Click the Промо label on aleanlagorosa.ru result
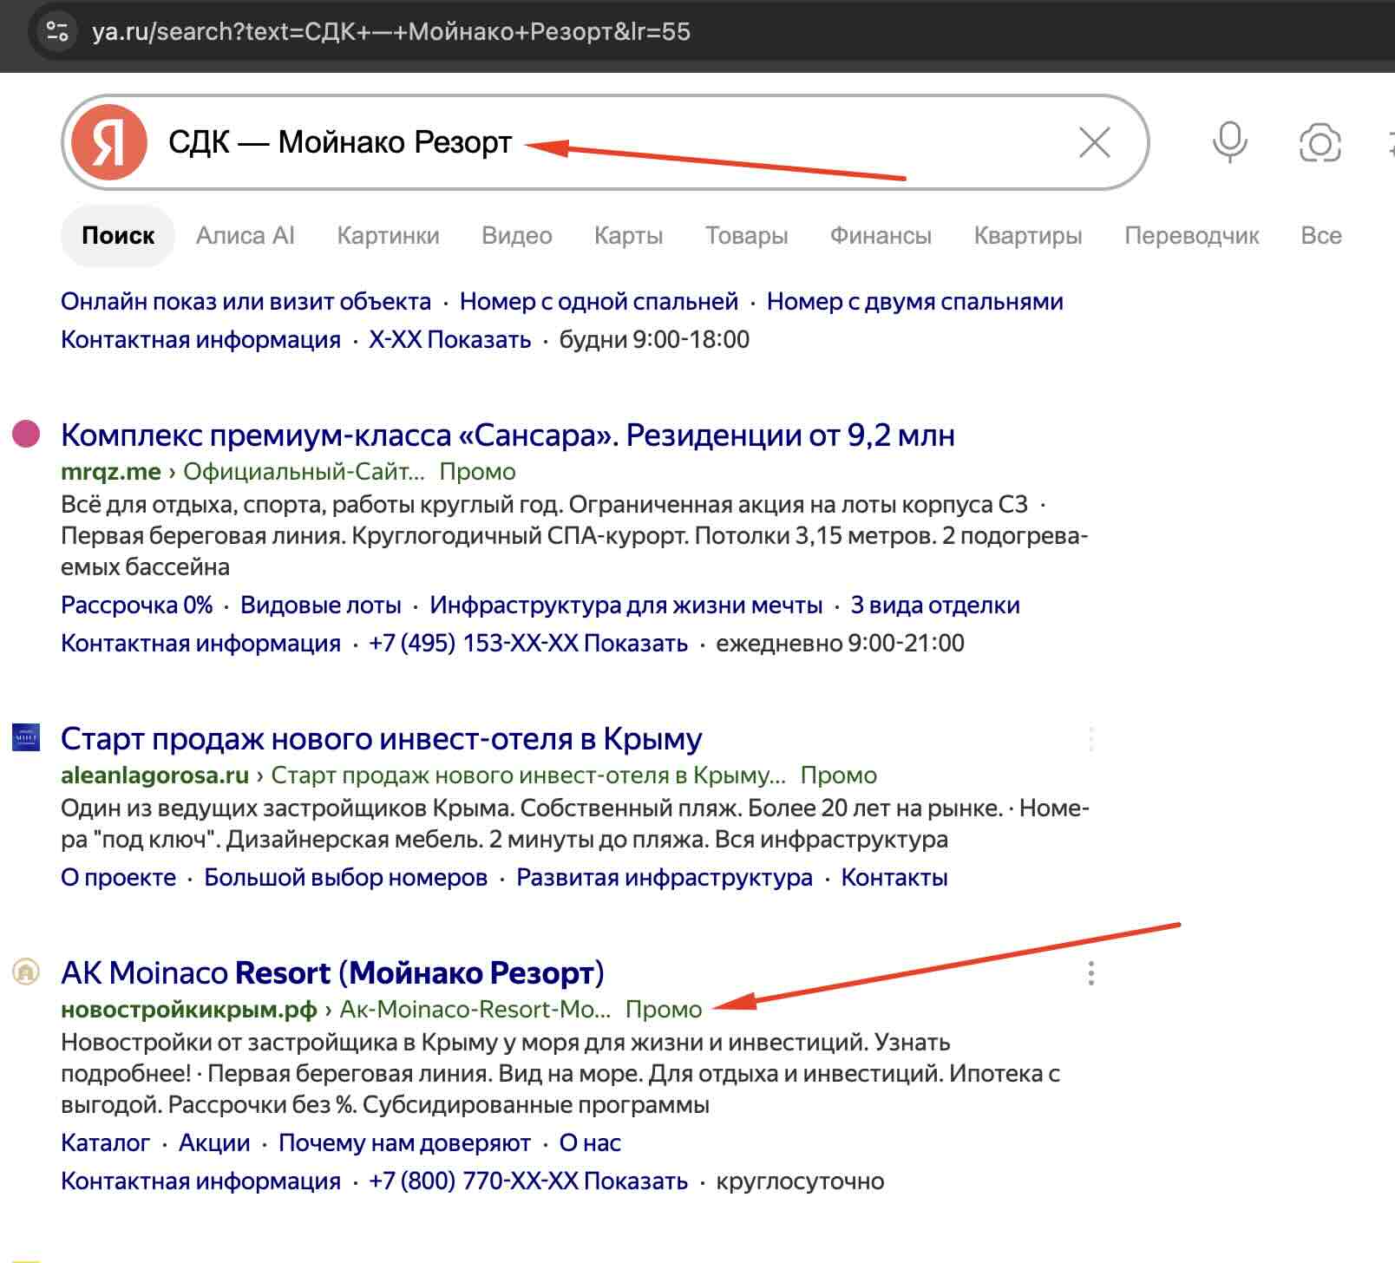 pyautogui.click(x=838, y=775)
